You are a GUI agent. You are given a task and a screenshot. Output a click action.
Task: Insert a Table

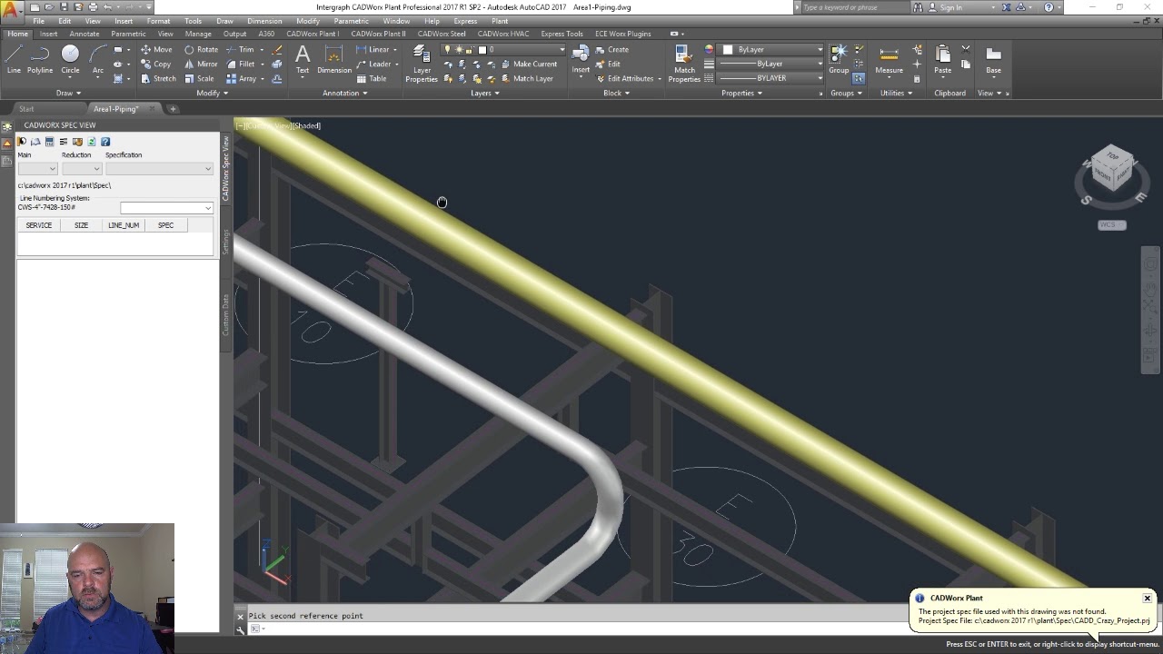coord(372,79)
